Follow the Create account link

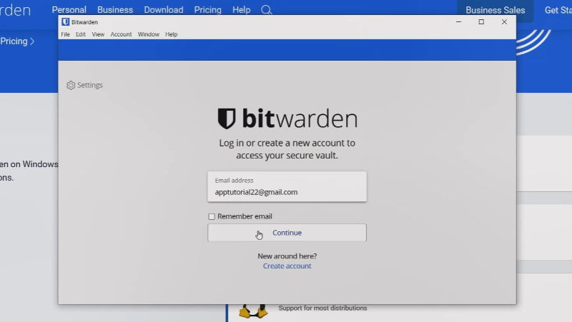287,266
